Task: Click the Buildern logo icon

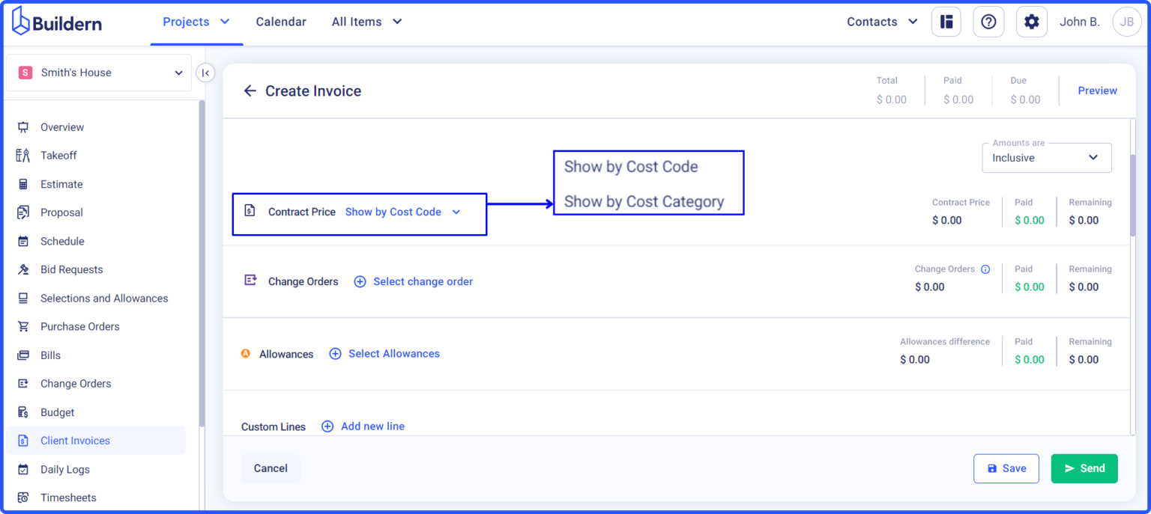Action: coord(21,22)
